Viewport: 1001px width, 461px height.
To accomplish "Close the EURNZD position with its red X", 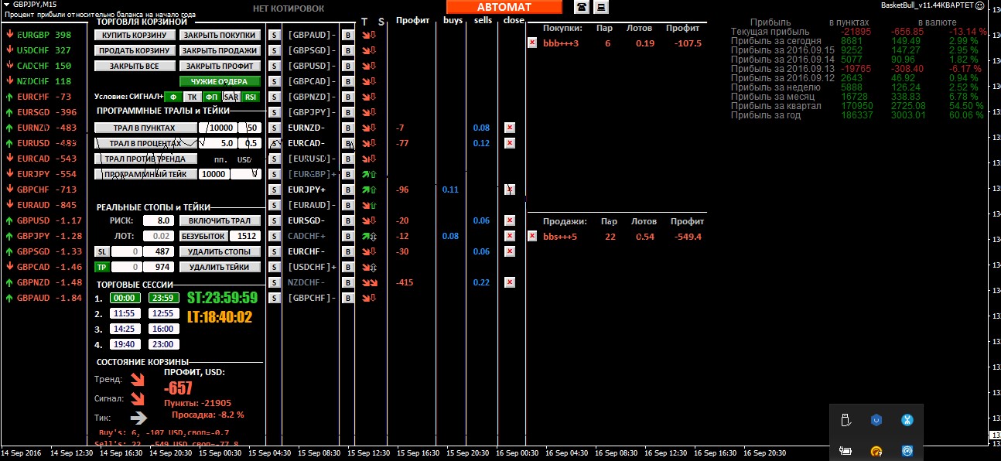I will pos(510,128).
